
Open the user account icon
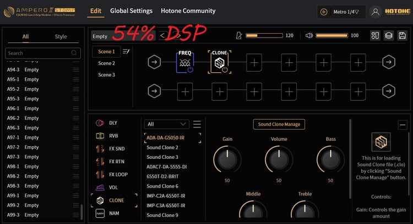tap(376, 12)
